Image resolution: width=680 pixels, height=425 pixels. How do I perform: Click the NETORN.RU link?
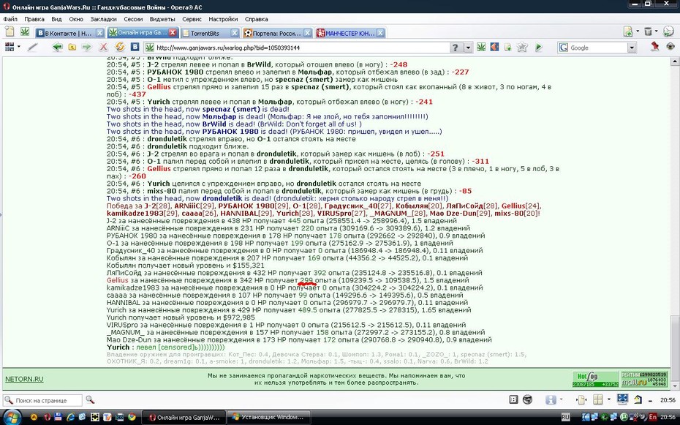24,379
